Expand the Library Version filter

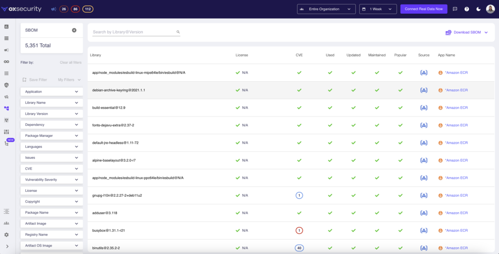click(x=52, y=114)
